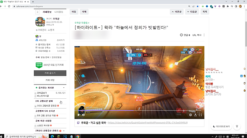Open the 베스트게시글 board
The image size is (247, 138).
43,96
